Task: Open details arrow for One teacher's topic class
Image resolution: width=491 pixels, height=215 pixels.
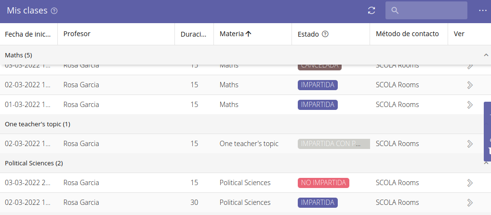Action: pos(470,144)
